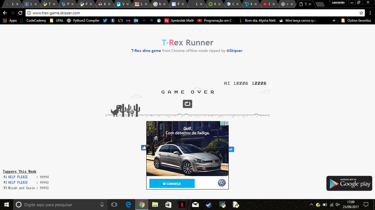375x210 pixels.
Task: Open File Explorer from taskbar
Action: coord(155,204)
